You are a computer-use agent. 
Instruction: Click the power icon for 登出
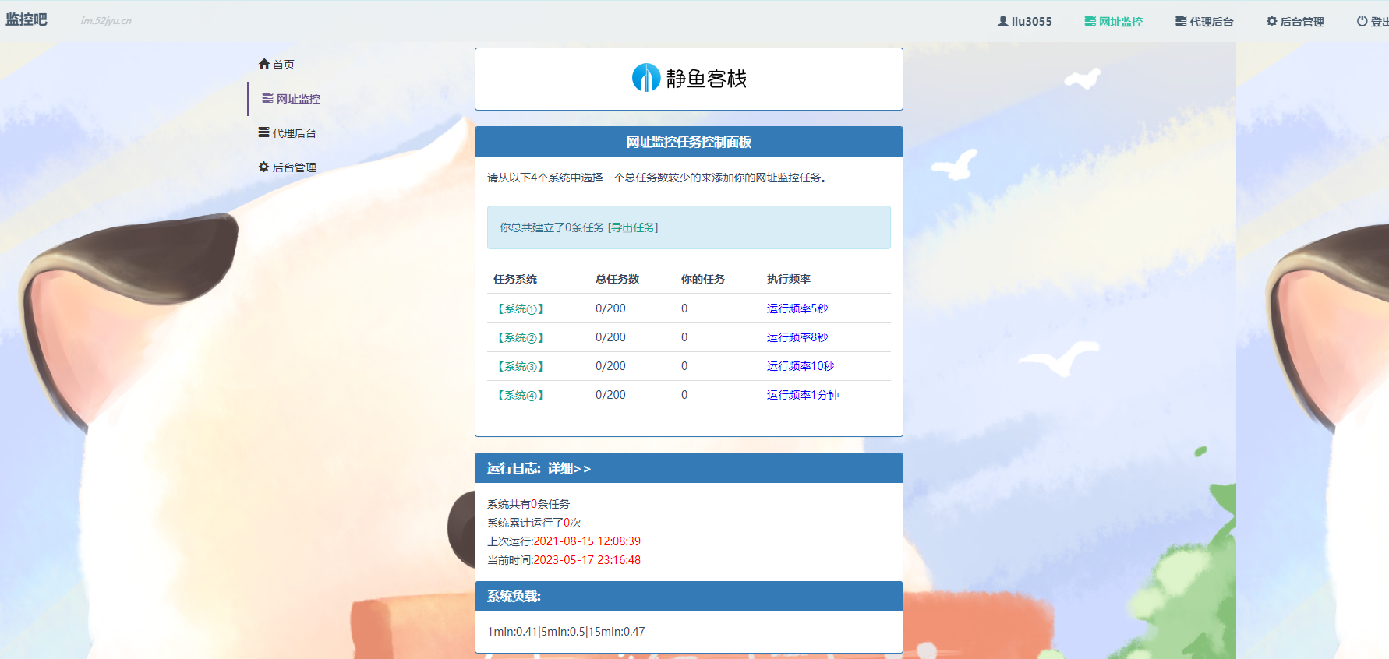(x=1362, y=21)
